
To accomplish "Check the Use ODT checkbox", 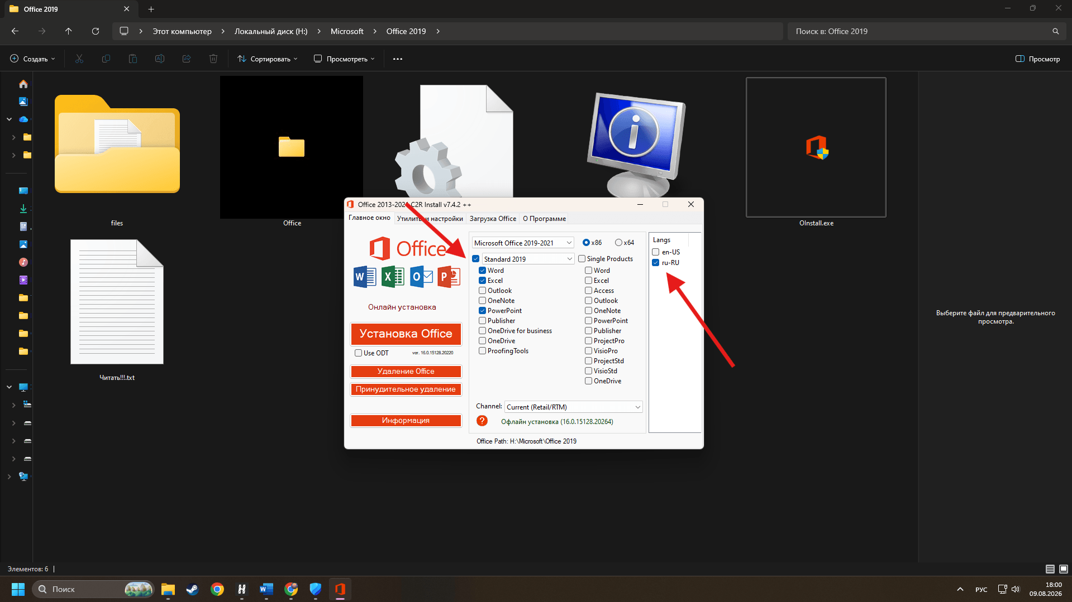I will pyautogui.click(x=359, y=353).
